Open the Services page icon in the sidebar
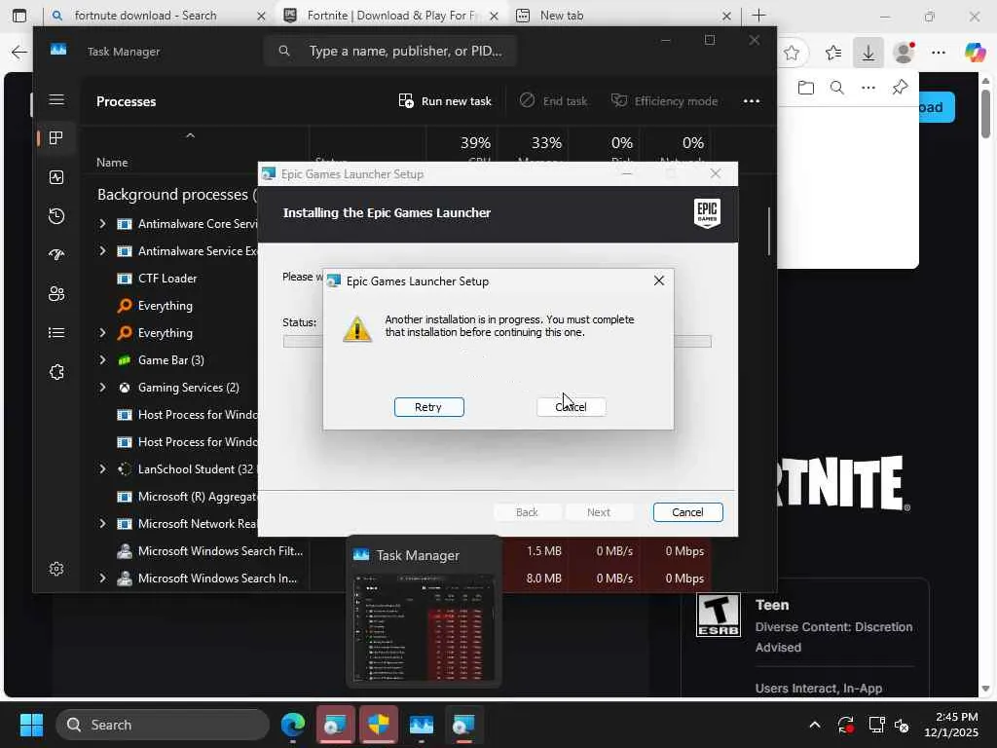Viewport: 997px width, 748px height. point(56,372)
